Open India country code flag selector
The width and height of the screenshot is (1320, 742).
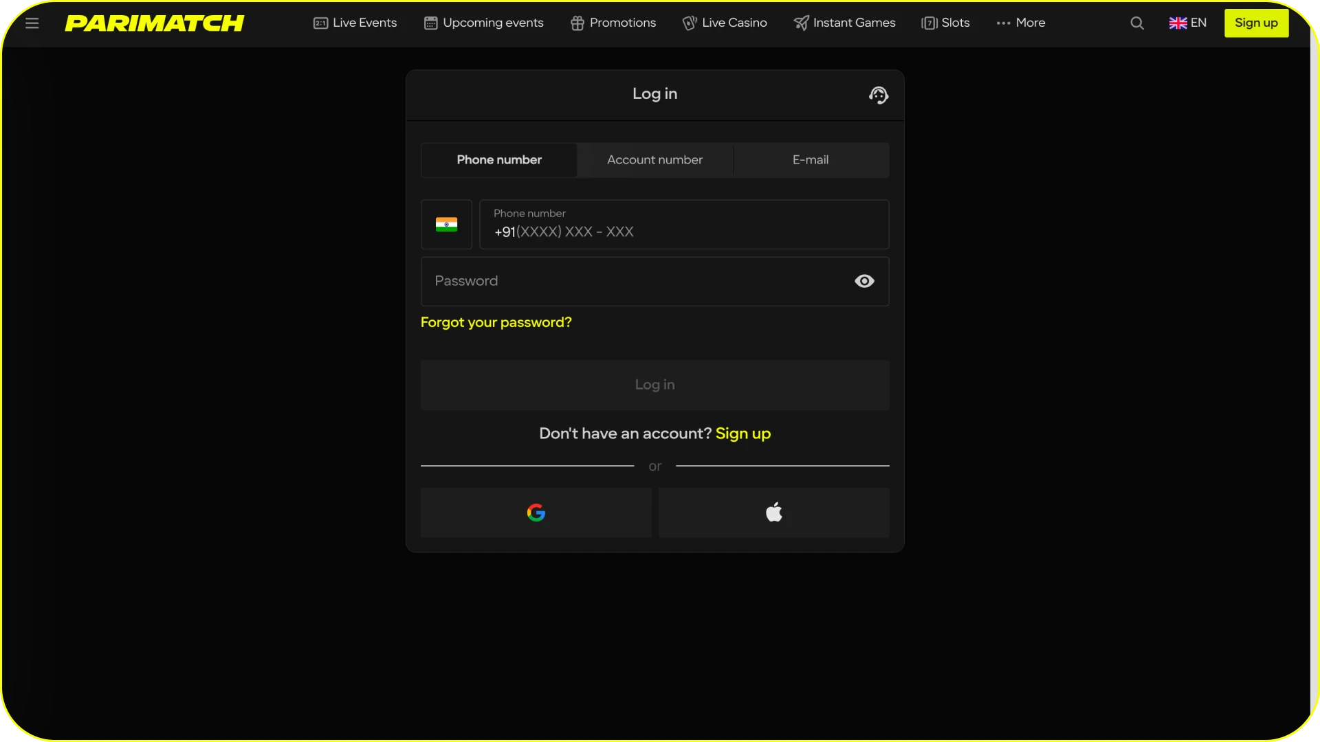click(446, 225)
